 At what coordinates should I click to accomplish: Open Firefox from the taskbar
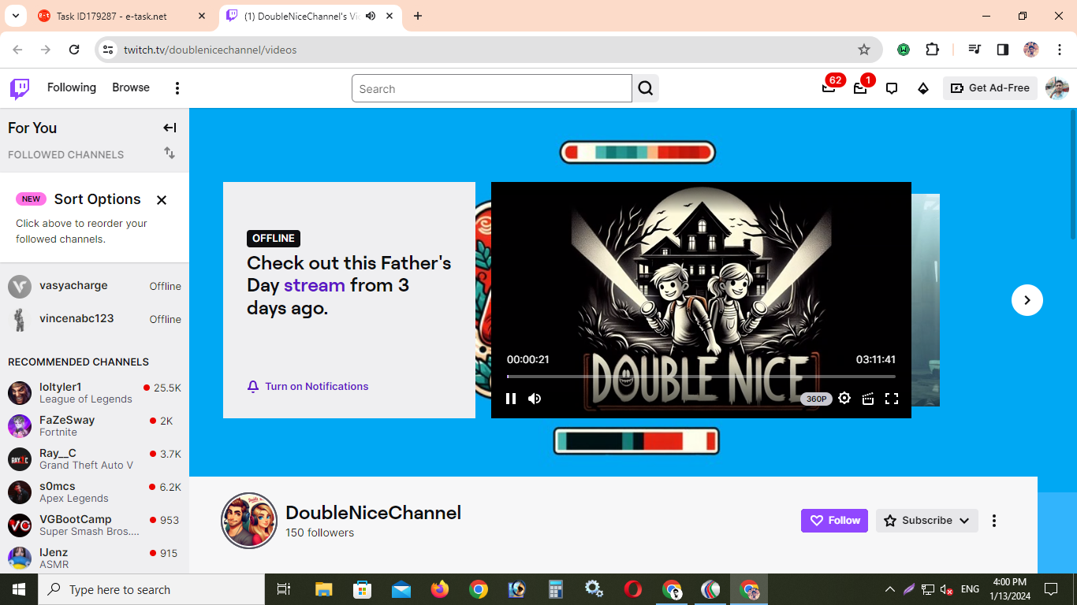click(440, 589)
